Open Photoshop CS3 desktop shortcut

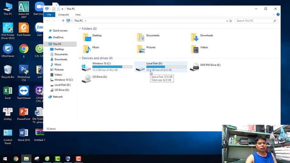(x=24, y=73)
